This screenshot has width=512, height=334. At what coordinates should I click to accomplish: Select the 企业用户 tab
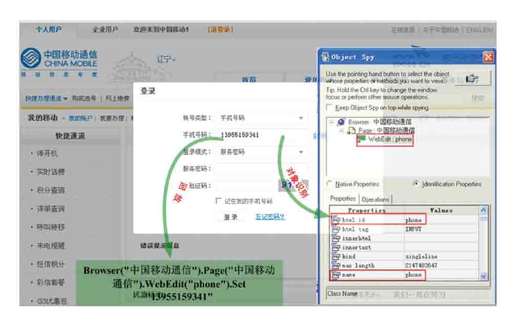(x=105, y=30)
